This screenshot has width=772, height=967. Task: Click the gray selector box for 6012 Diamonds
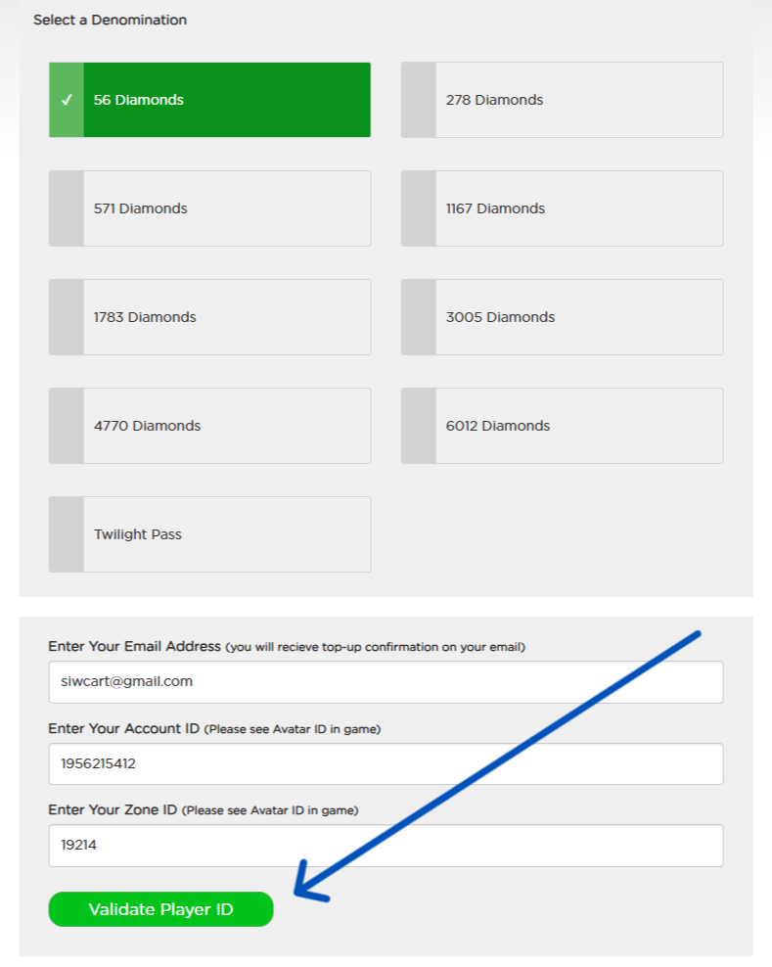coord(419,426)
